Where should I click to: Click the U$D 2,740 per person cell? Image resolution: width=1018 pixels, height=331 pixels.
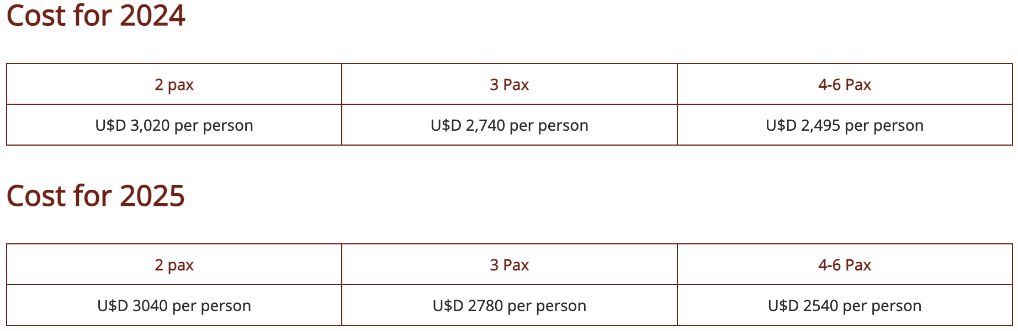click(x=509, y=126)
